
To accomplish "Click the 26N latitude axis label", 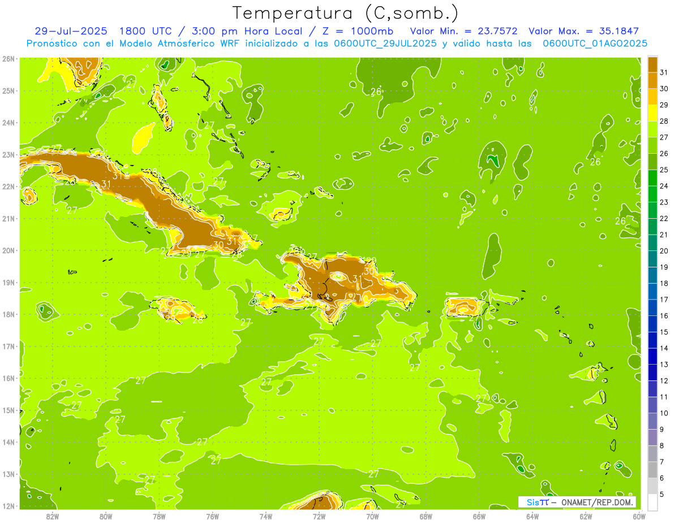I will 8,59.
